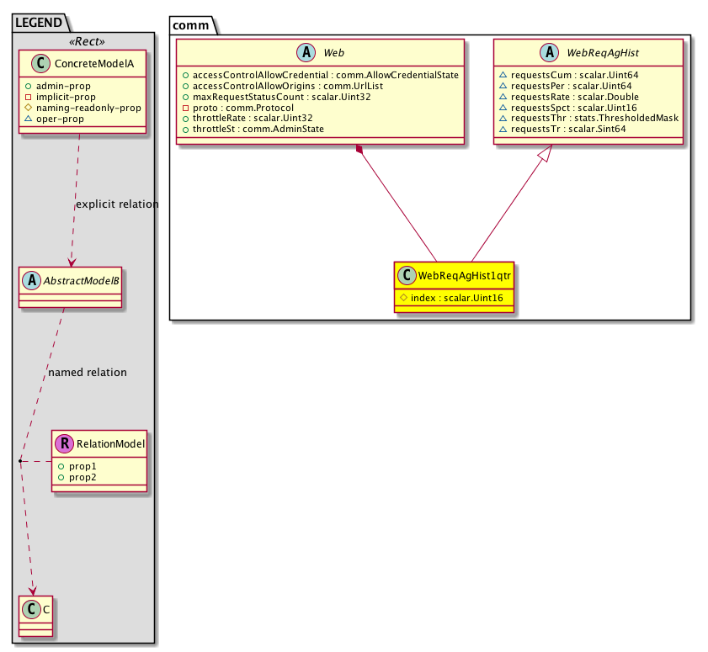Image resolution: width=708 pixels, height=652 pixels.
Task: Click the WebReqAgHist1qtr class C icon
Action: point(407,275)
